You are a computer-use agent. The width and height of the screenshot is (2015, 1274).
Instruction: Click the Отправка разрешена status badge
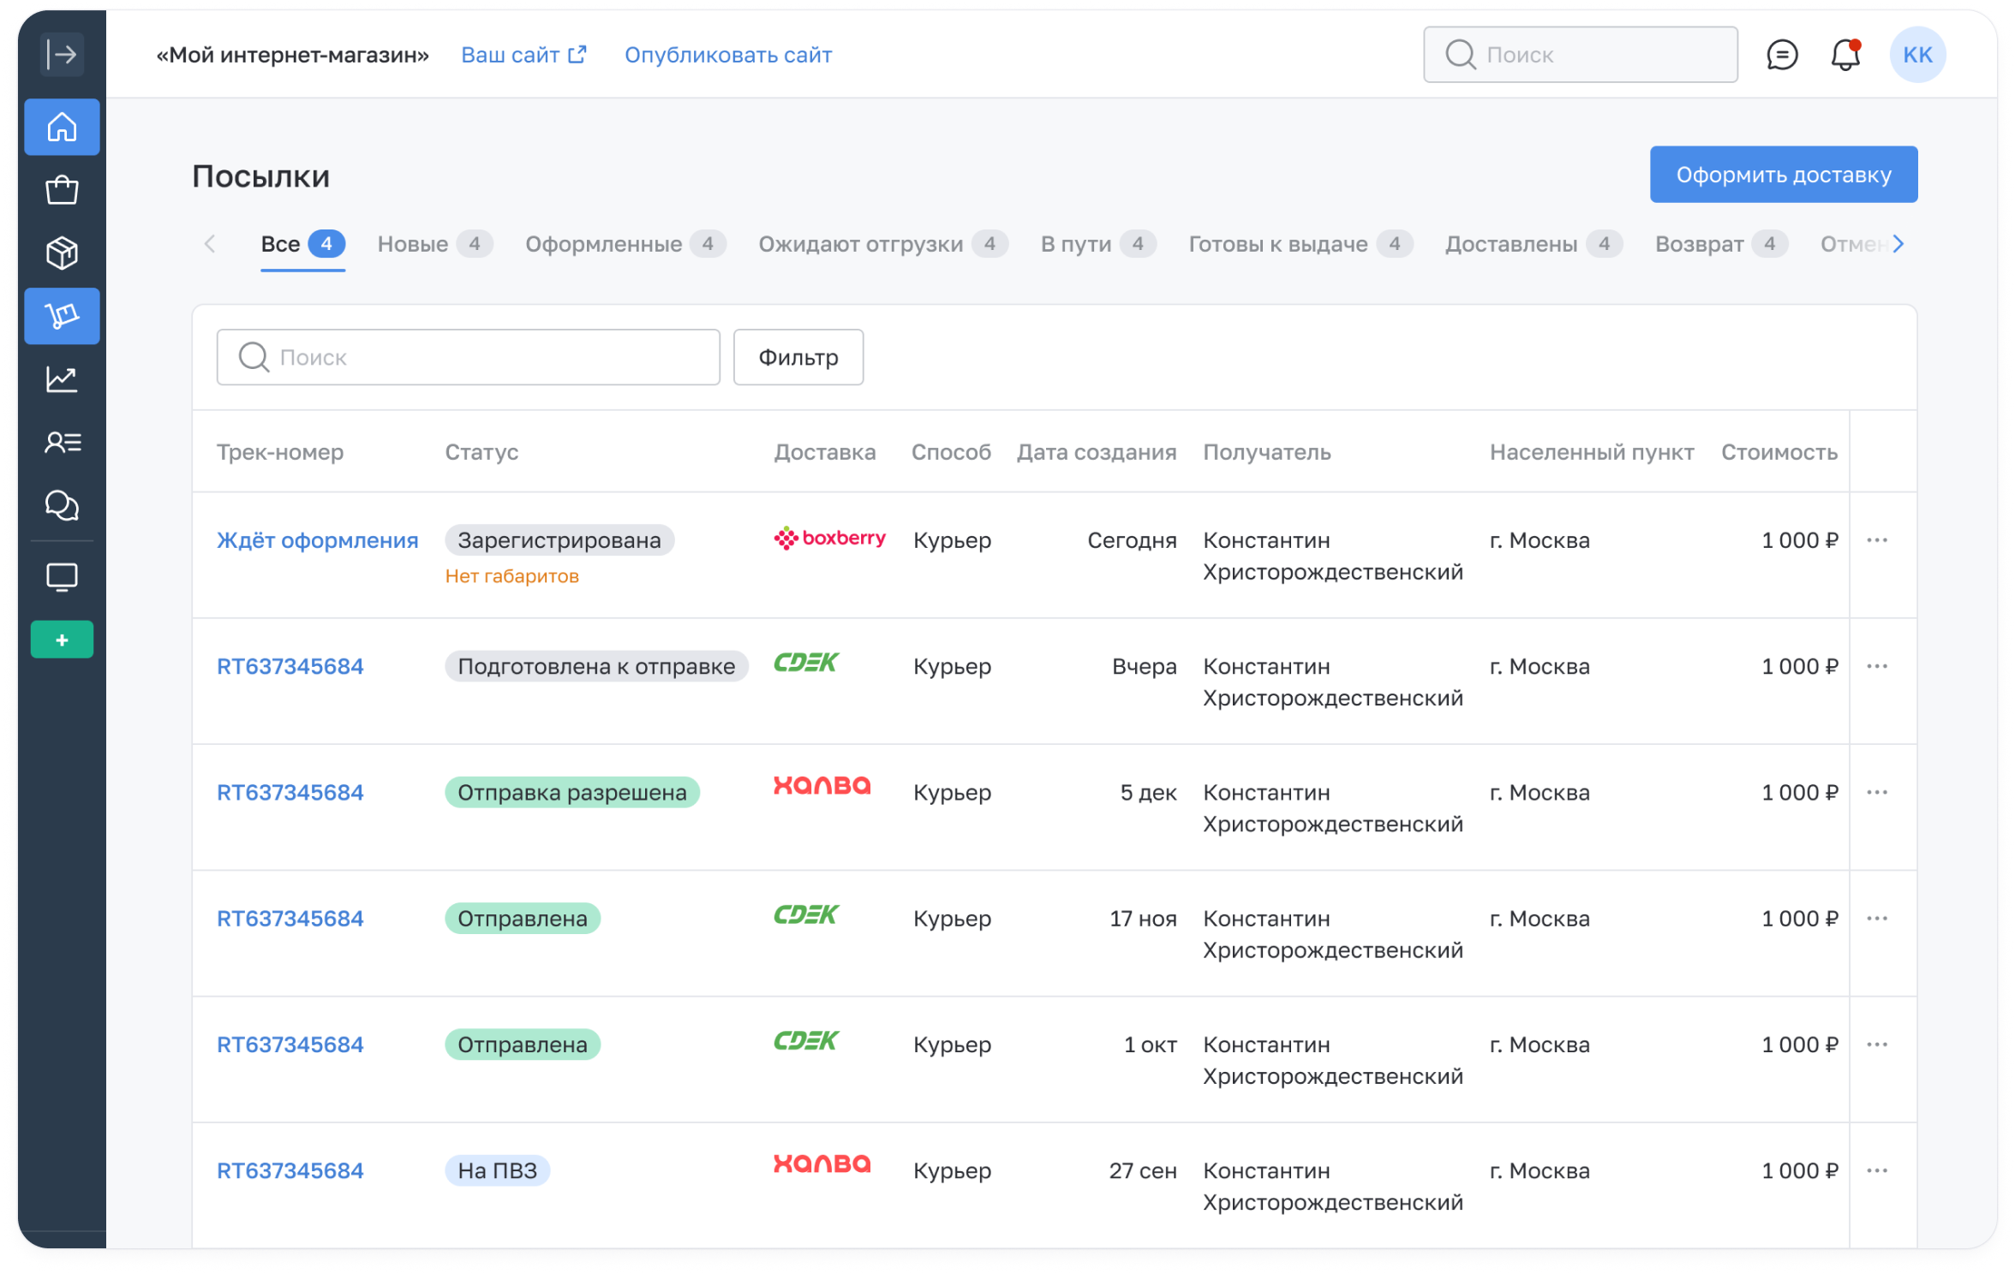(572, 792)
